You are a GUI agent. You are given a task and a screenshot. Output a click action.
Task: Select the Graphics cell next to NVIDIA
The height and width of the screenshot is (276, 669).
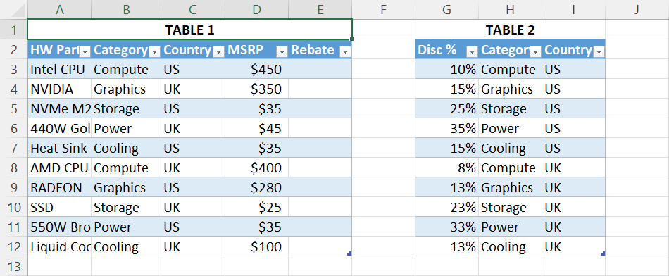coord(126,89)
